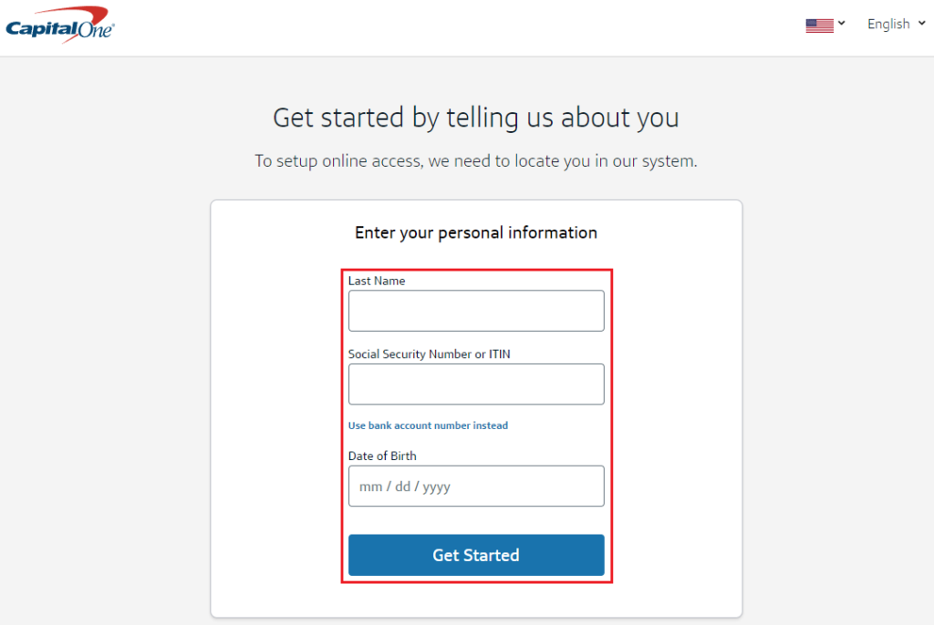Click the "Get started by telling us" title
Viewport: 934px width, 625px height.
(476, 118)
